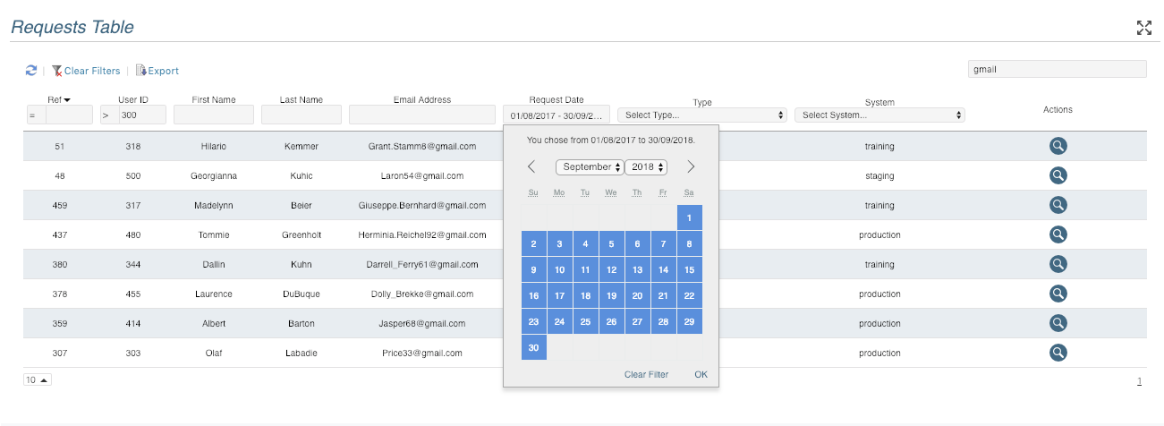Export the requests table

(x=140, y=71)
